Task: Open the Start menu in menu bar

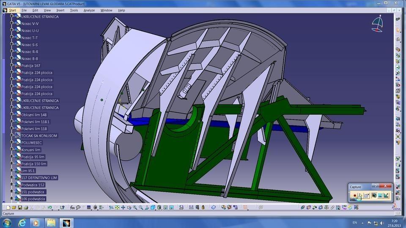Action: tap(12, 10)
